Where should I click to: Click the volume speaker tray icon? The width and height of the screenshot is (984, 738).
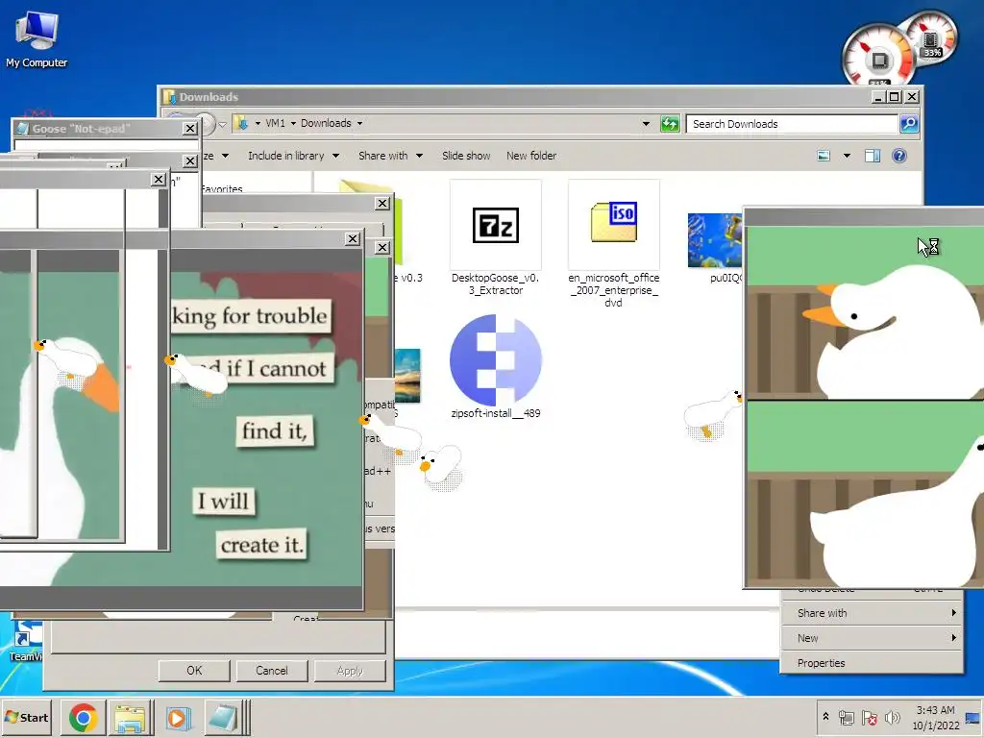coord(892,717)
